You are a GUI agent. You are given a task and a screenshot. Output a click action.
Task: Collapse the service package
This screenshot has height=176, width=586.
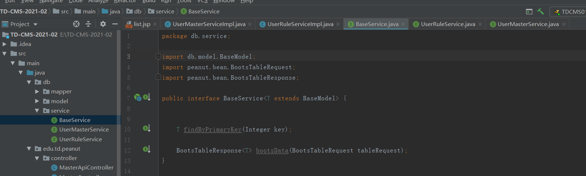click(37, 110)
